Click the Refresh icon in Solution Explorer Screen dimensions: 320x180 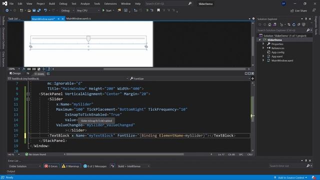(294, 24)
